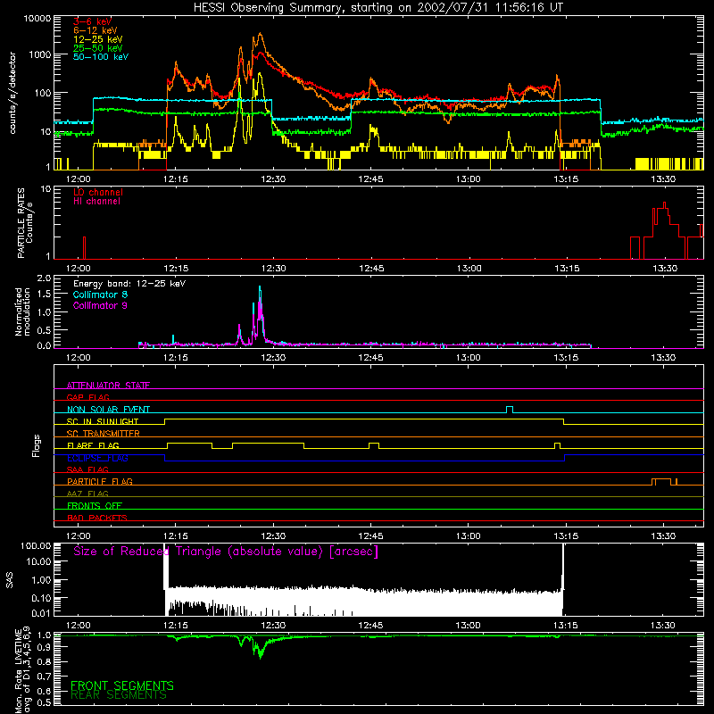Image resolution: width=714 pixels, height=714 pixels.
Task: Click the SAA_FLAG label
Action: [x=87, y=469]
